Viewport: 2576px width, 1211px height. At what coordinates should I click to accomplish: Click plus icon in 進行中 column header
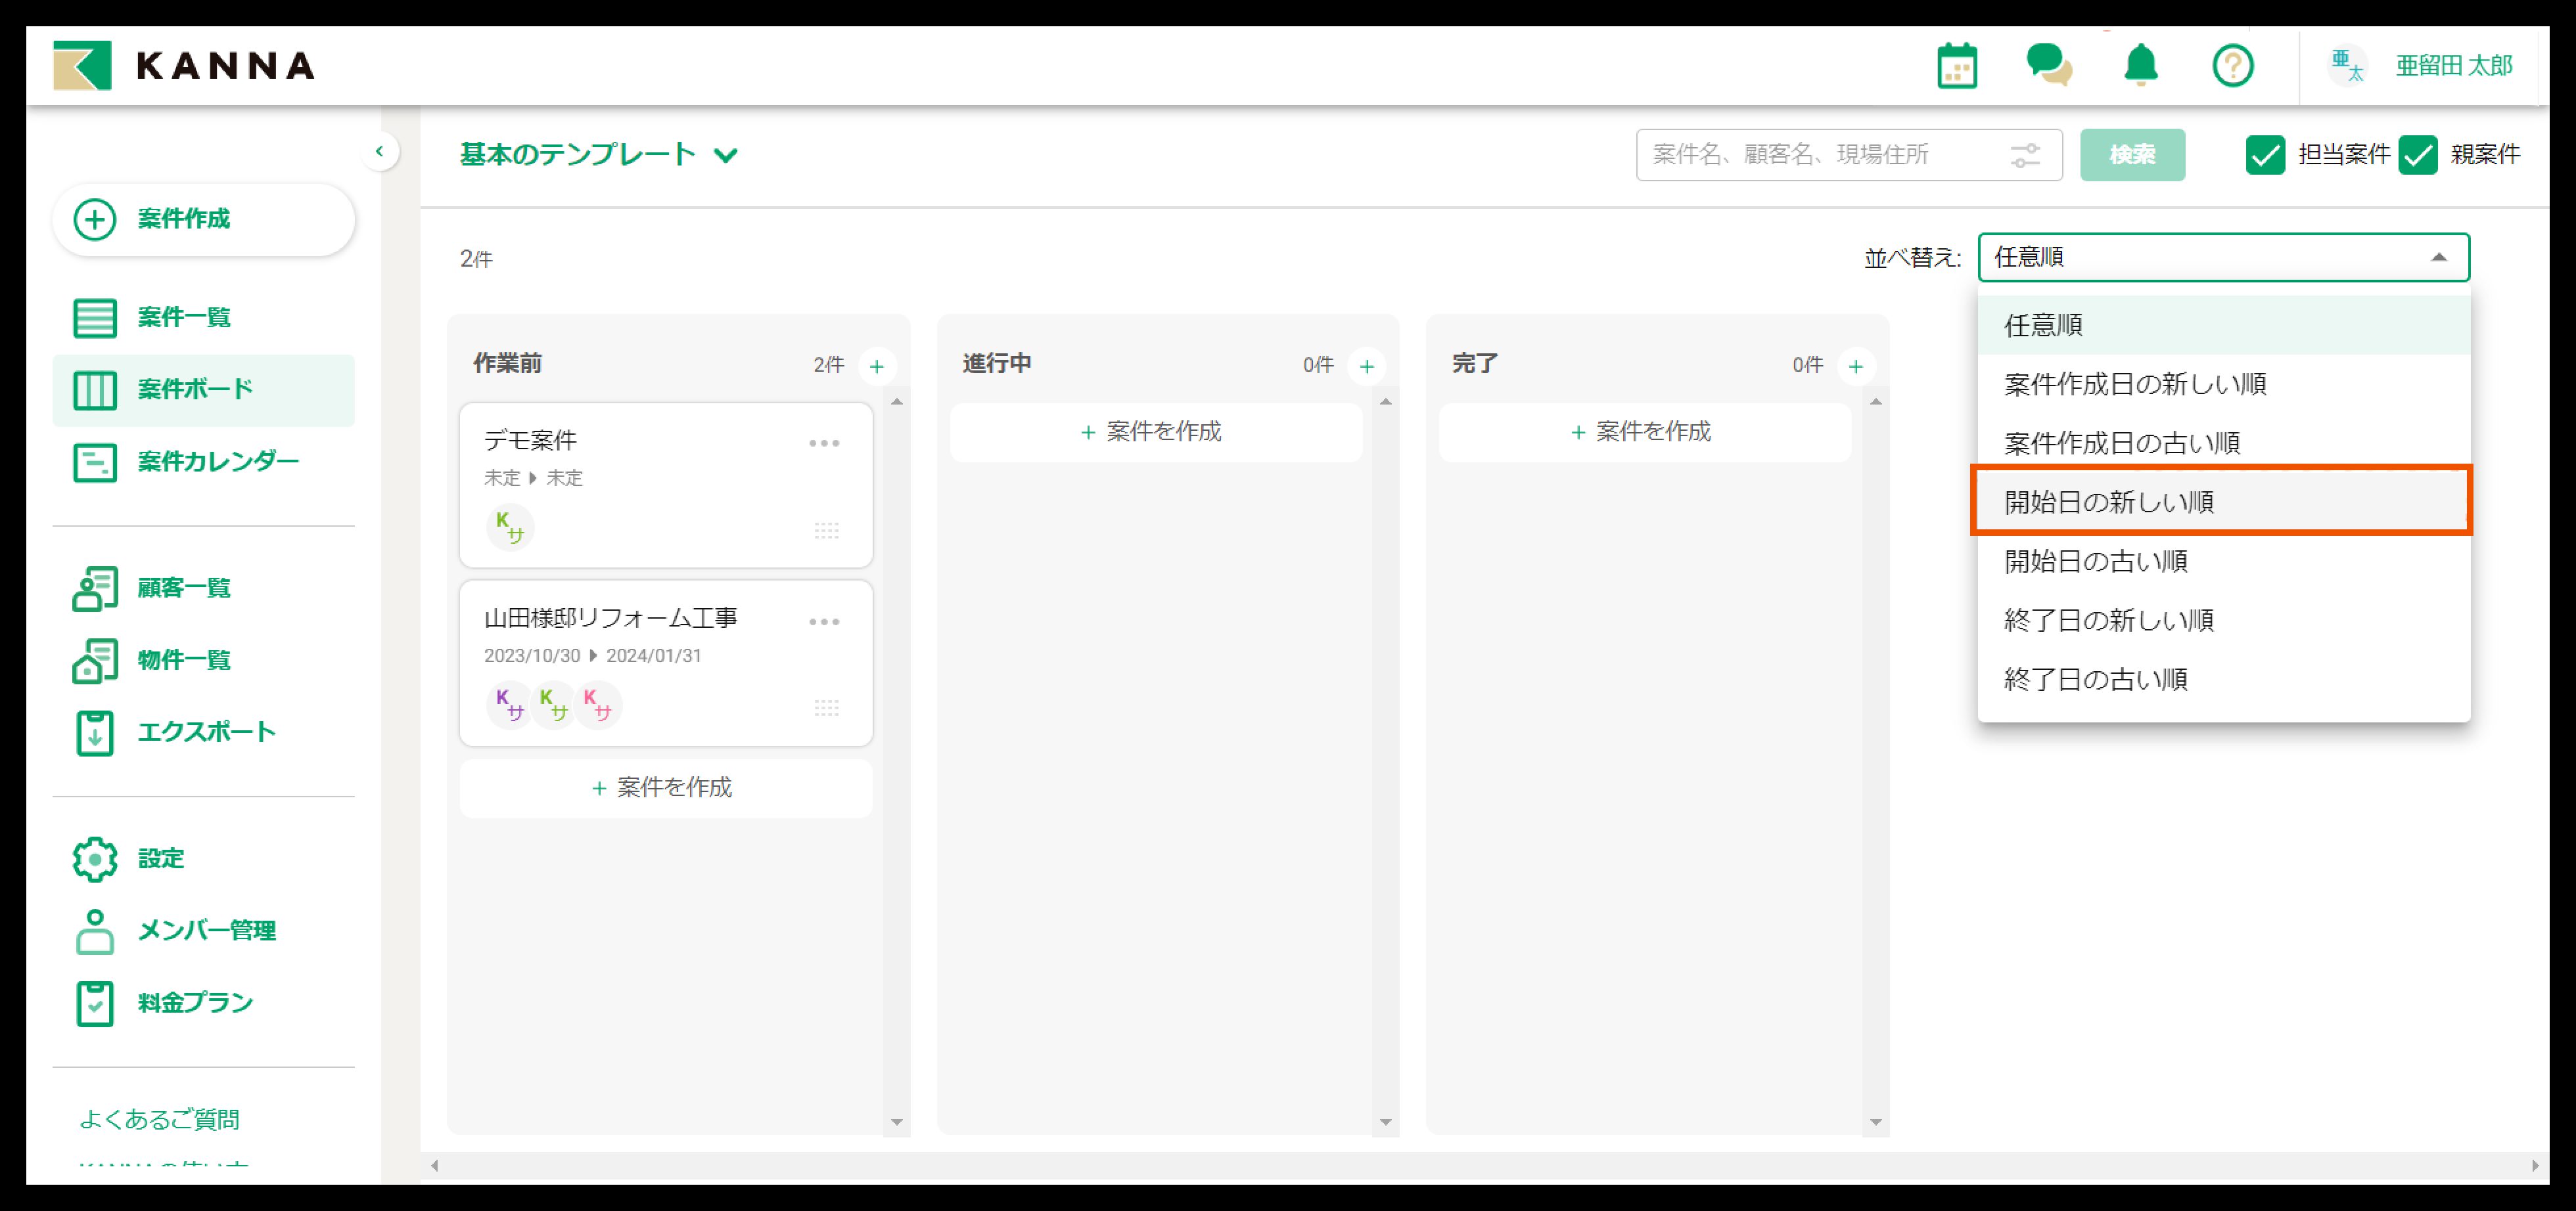tap(1366, 366)
